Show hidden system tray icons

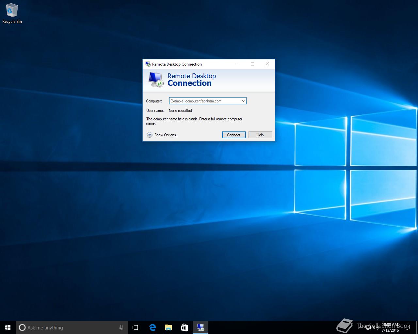tap(360, 327)
